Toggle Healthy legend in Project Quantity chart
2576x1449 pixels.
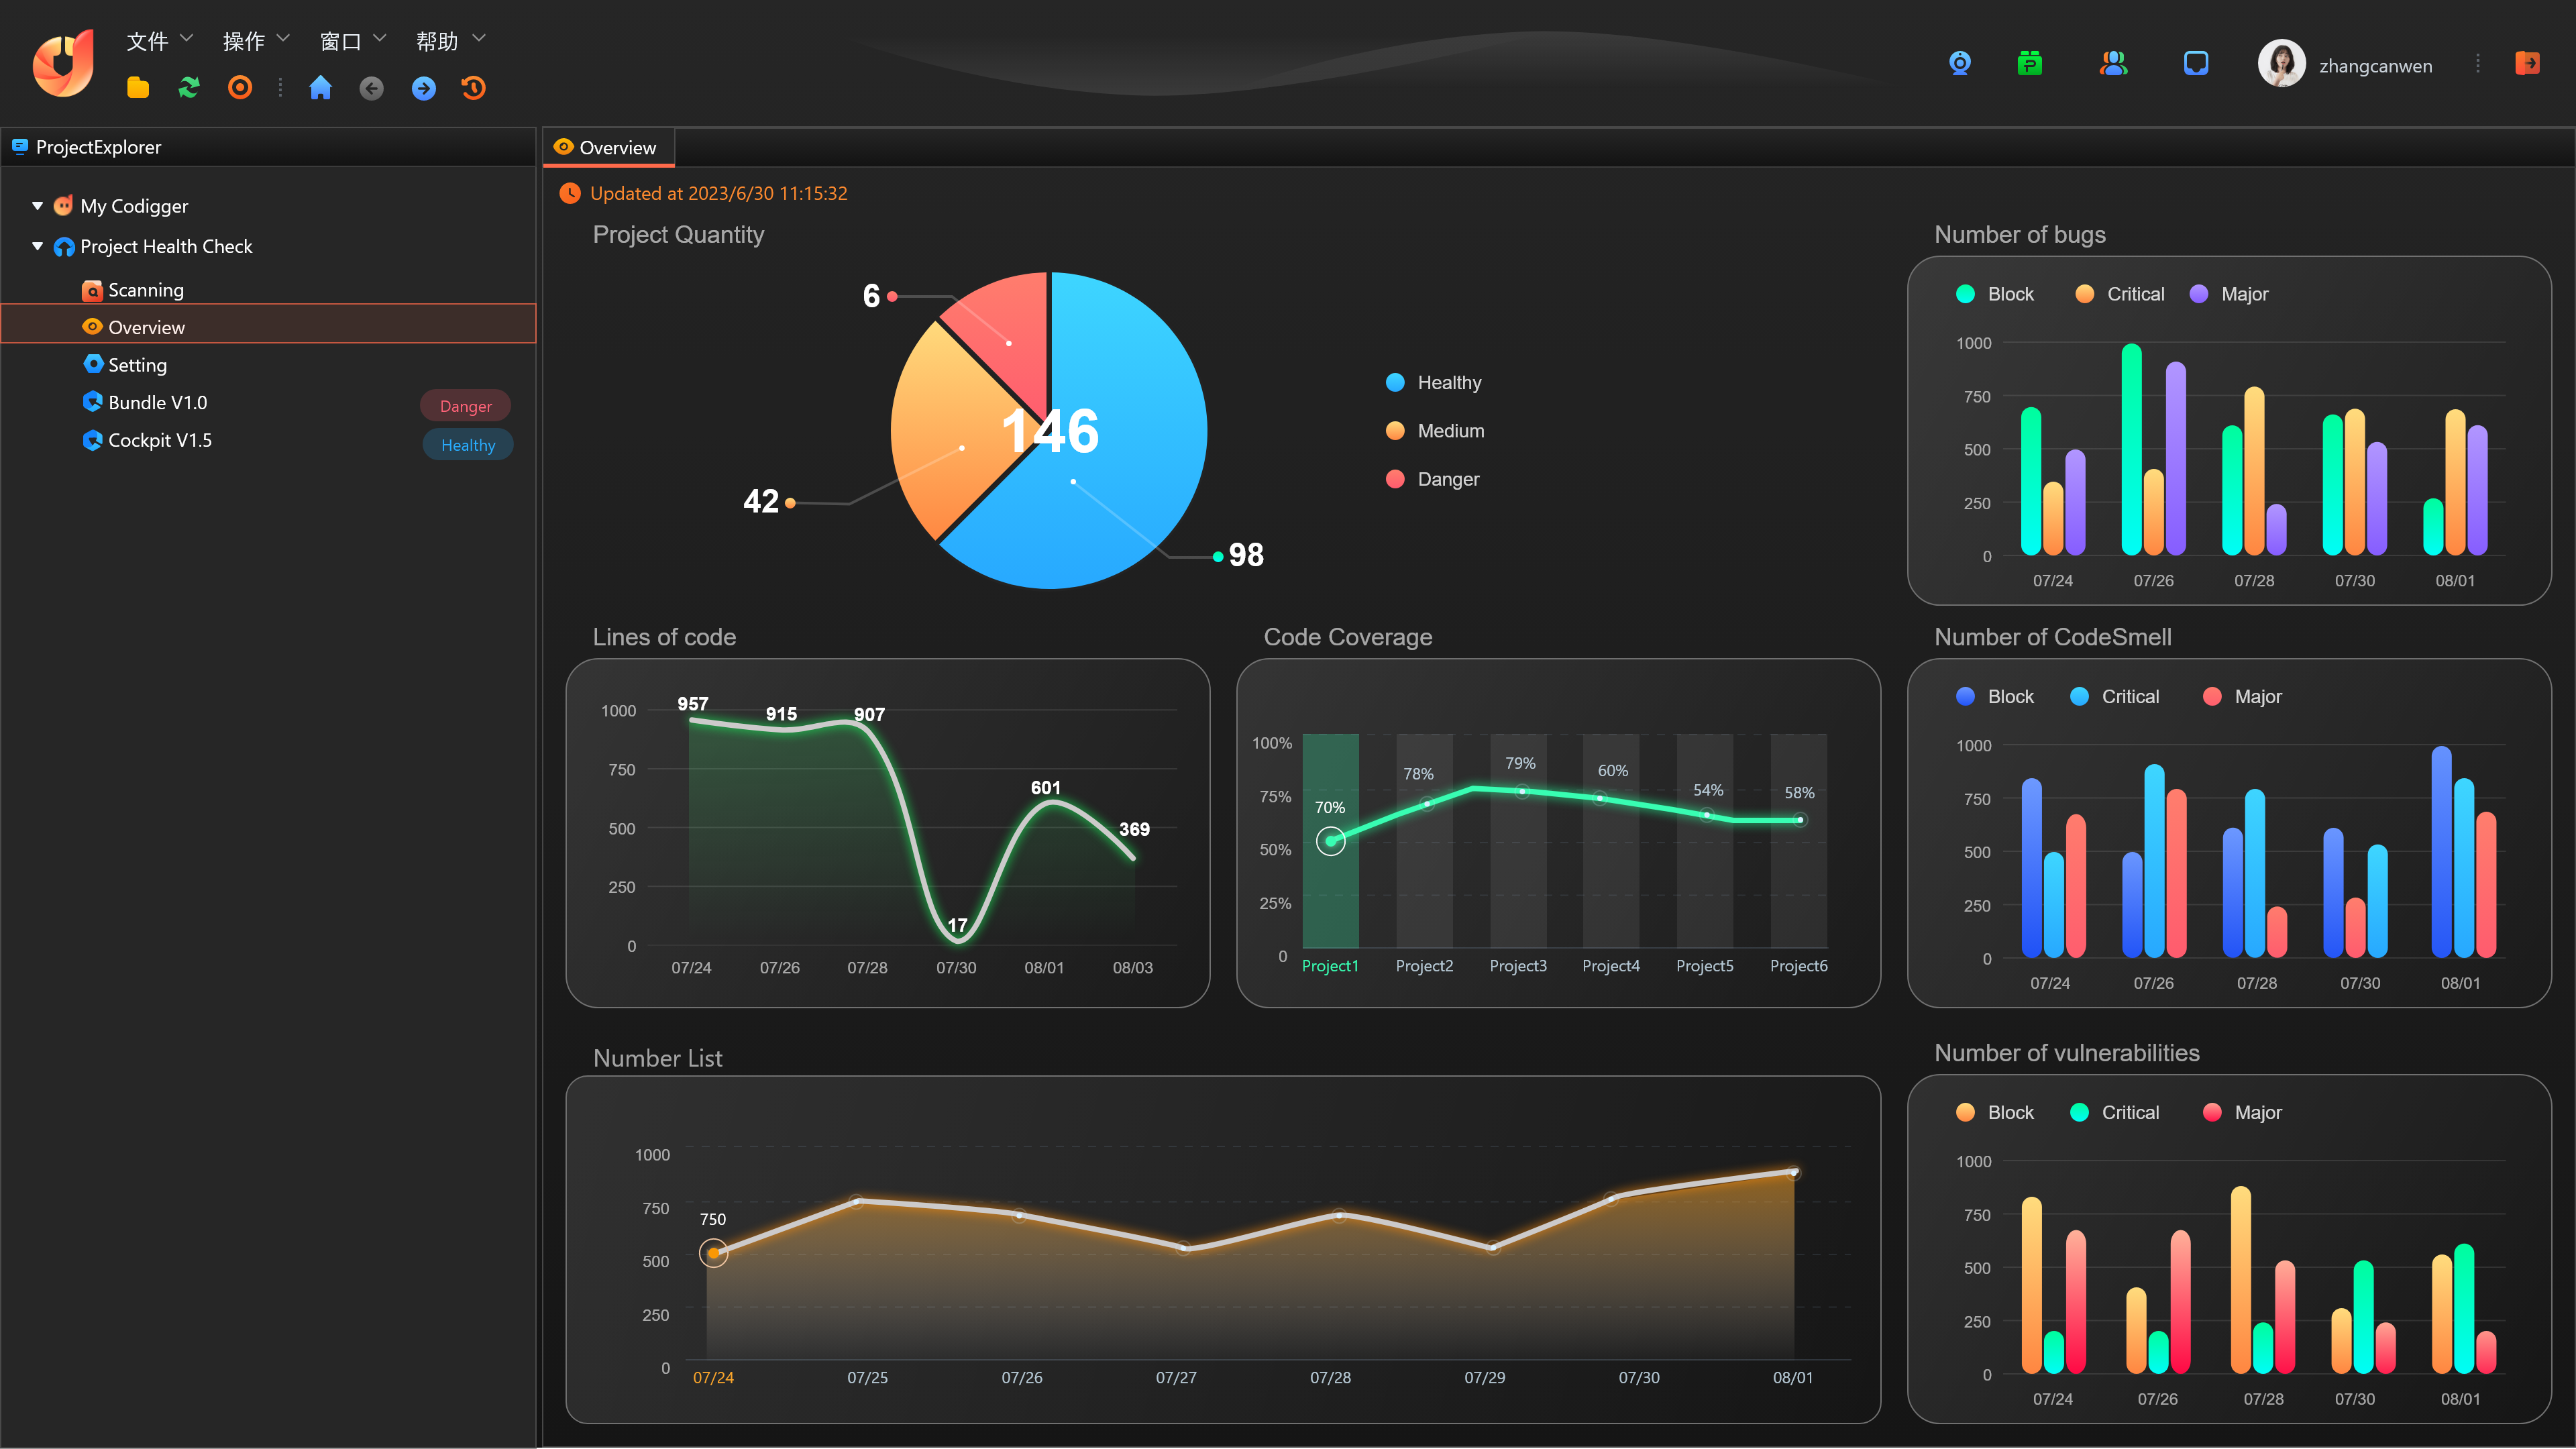click(x=1434, y=383)
